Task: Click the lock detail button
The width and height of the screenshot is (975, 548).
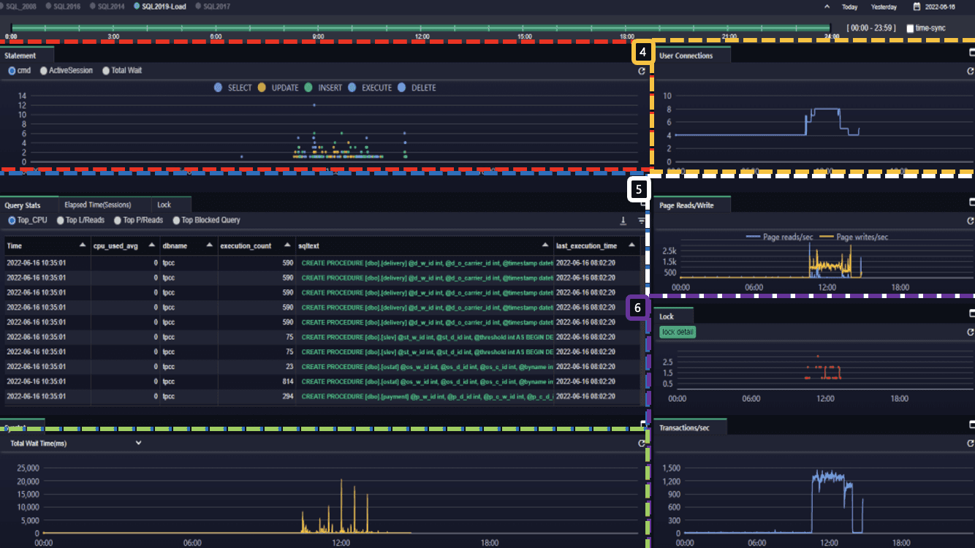Action: pos(678,332)
